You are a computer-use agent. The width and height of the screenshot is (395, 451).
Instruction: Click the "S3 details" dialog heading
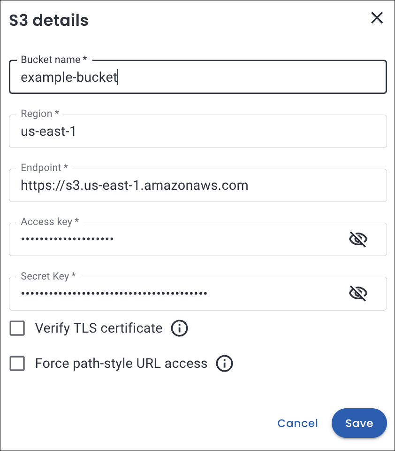click(x=49, y=20)
